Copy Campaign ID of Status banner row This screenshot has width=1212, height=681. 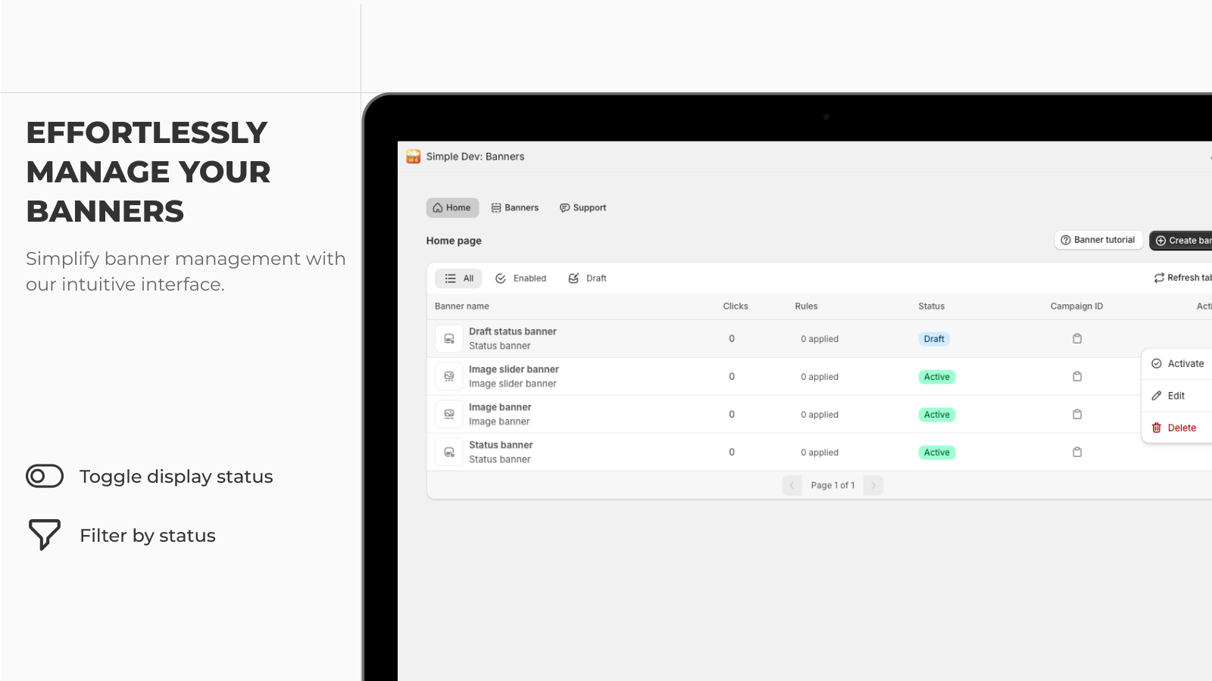point(1076,452)
